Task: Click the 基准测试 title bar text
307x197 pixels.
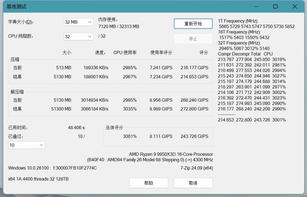Action: click(x=17, y=7)
